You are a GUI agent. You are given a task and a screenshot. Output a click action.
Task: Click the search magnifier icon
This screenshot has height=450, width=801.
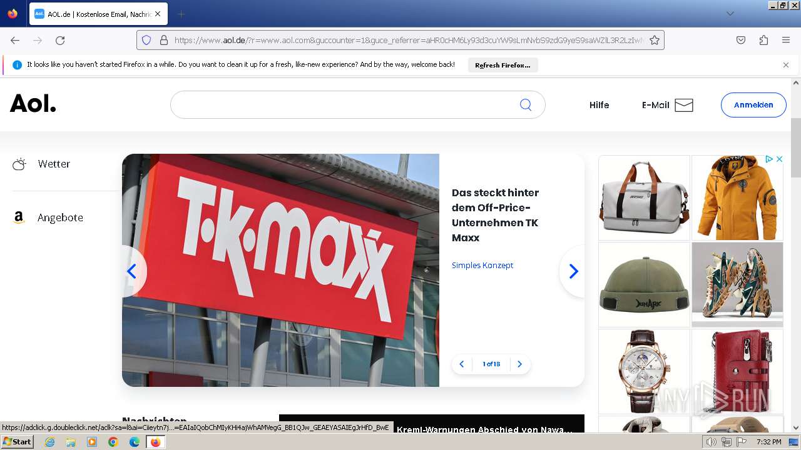(526, 105)
